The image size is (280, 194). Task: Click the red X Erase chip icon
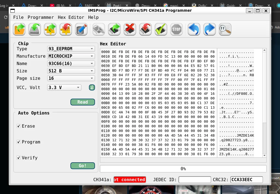tap(130, 29)
